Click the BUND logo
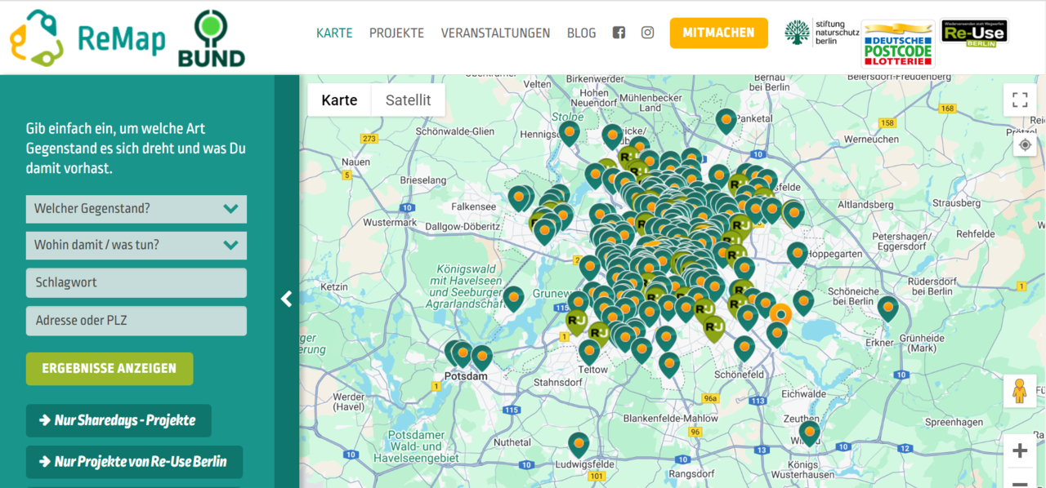Screen dimensions: 1046x488 pos(212,38)
